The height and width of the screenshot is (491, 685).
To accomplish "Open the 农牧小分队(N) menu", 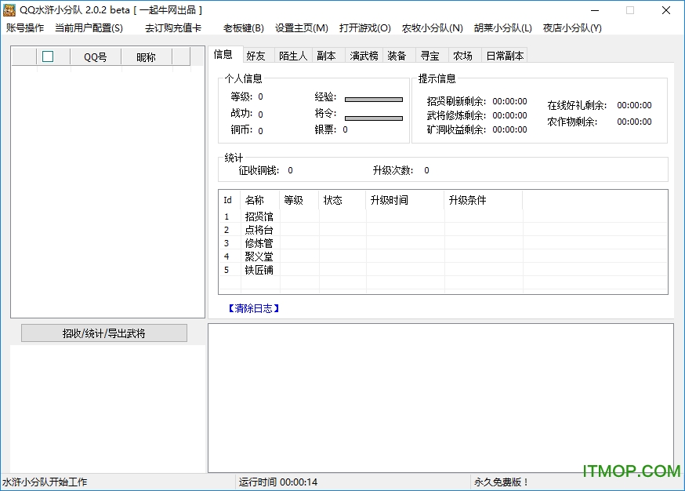I will tap(432, 28).
